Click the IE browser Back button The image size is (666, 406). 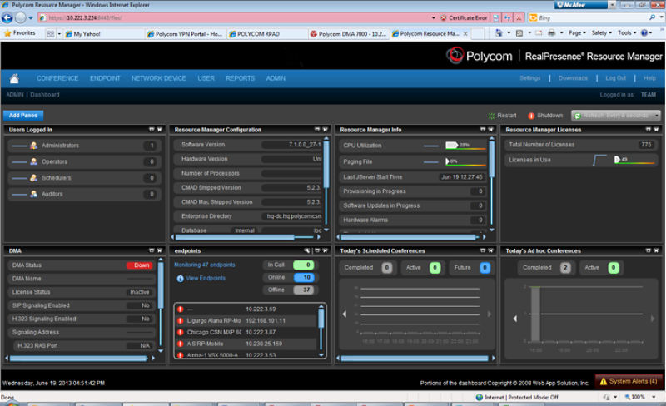coord(7,17)
